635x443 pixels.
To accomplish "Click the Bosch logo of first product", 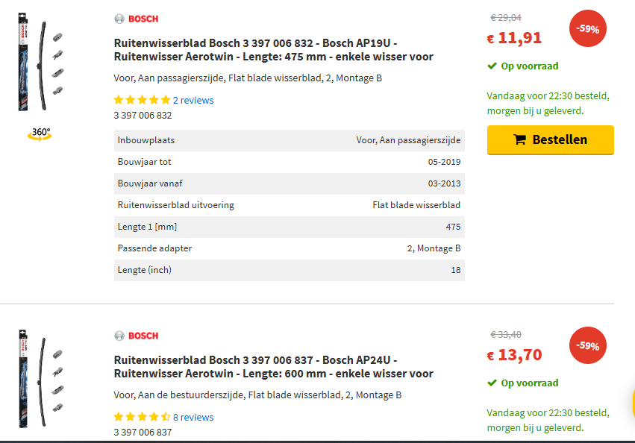I will coord(136,19).
